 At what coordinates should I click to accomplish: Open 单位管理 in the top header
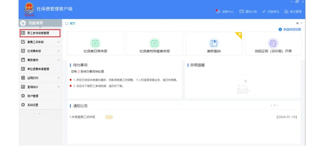click(293, 11)
